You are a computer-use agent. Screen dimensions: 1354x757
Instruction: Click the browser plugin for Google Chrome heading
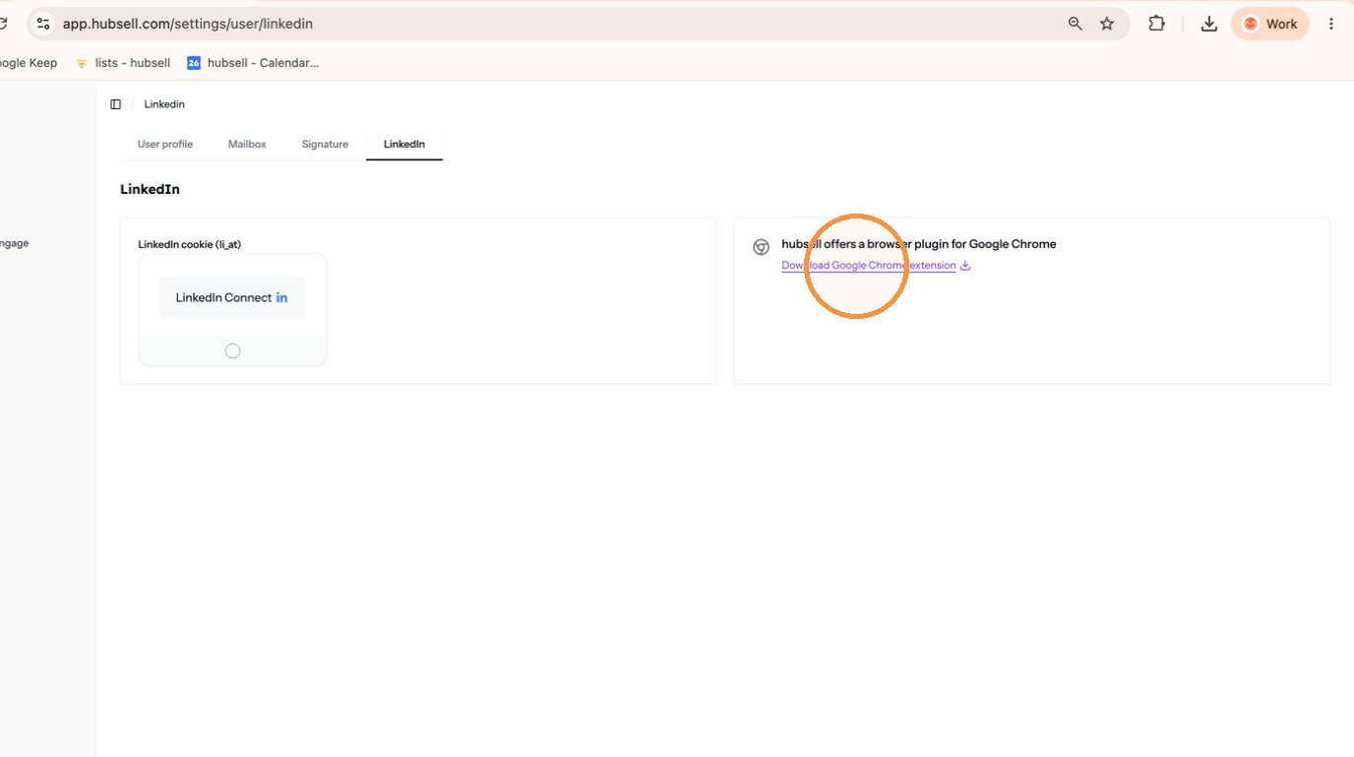point(919,244)
